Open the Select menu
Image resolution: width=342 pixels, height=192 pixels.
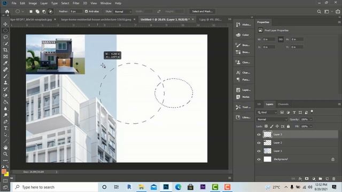[65, 3]
